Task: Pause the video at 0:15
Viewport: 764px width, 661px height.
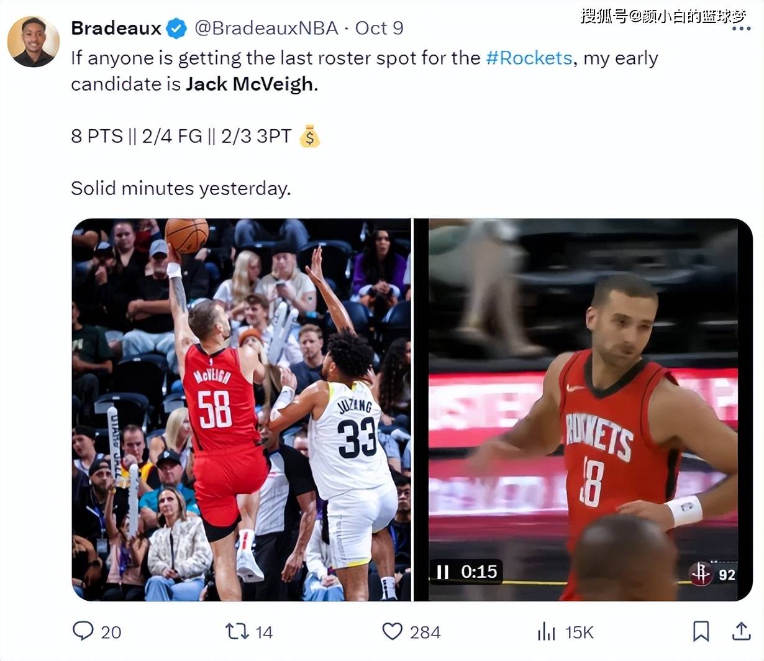Action: coord(443,572)
